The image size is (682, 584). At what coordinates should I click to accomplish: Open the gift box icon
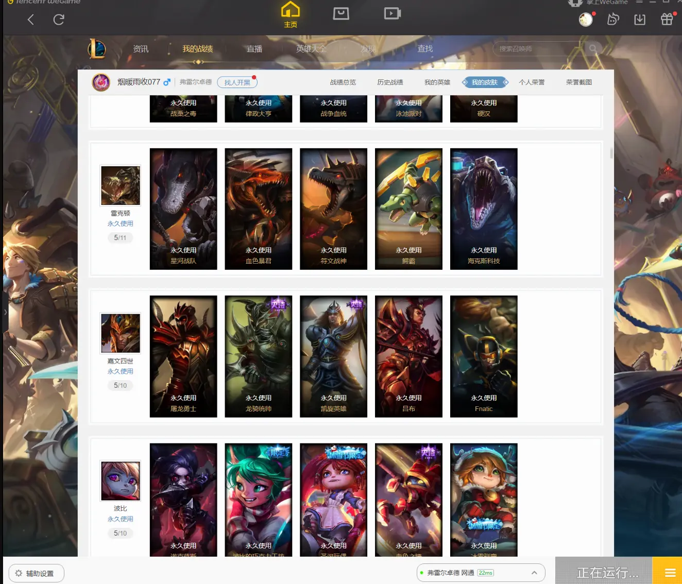point(667,19)
